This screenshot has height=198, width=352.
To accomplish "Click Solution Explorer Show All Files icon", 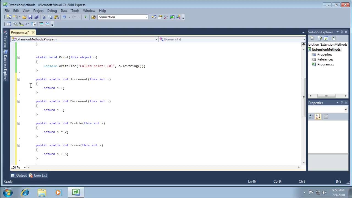I will pyautogui.click(x=320, y=38).
